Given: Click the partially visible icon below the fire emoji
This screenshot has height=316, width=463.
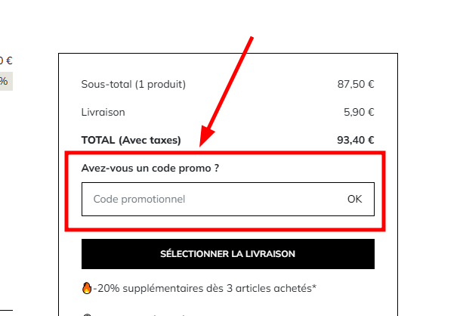Looking at the screenshot, I should point(86,314).
